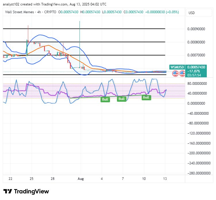Viewport: 216px width, 200px height.
Task: Click the 0.00070000 price axis label
Action: point(196,55)
